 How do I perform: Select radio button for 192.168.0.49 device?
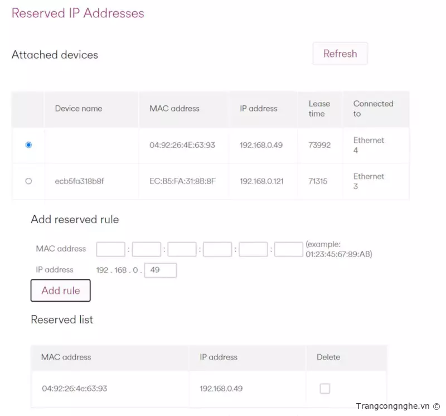click(x=28, y=145)
